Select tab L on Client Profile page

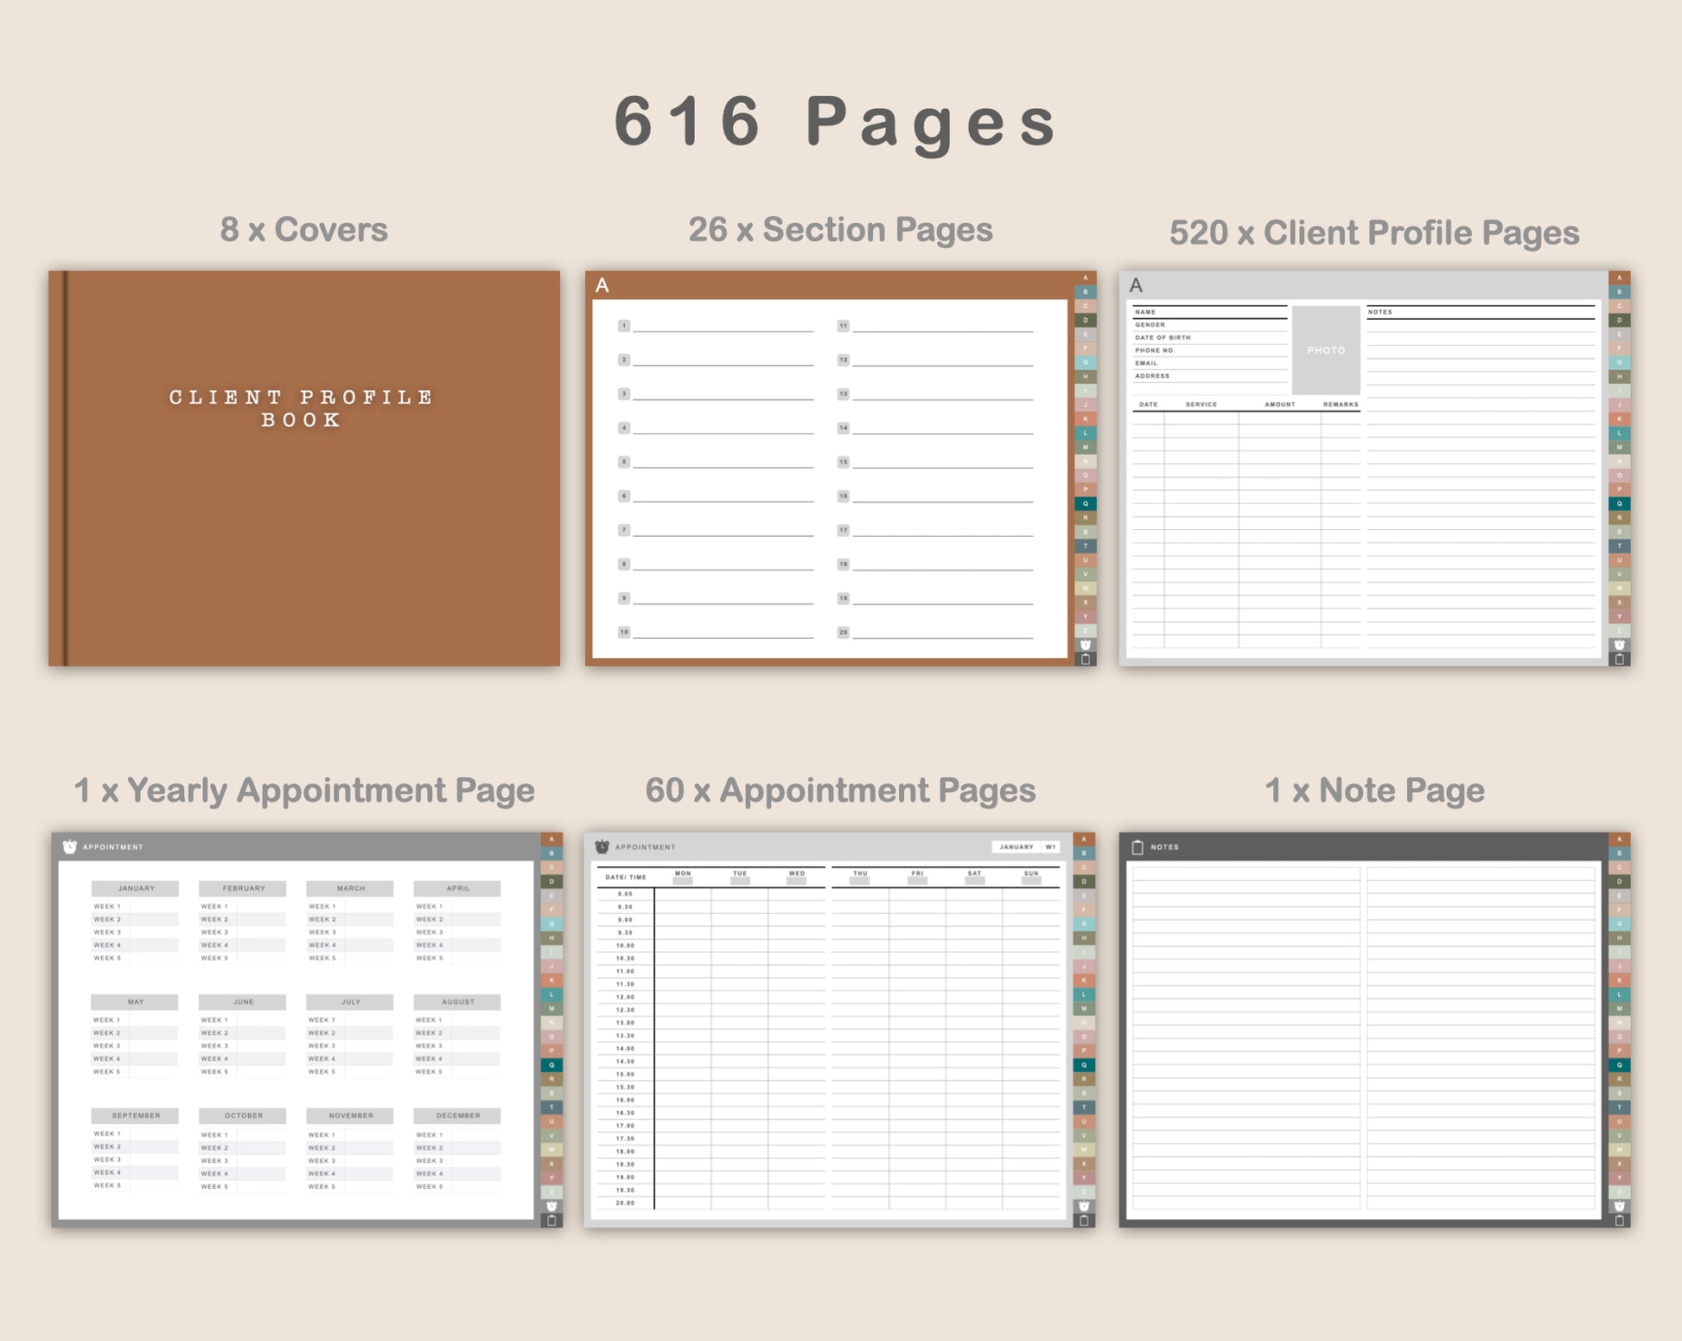pyautogui.click(x=1620, y=433)
